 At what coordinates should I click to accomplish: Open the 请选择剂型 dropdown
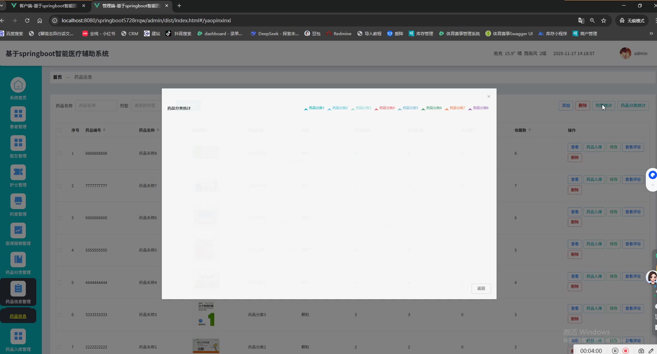pos(146,106)
